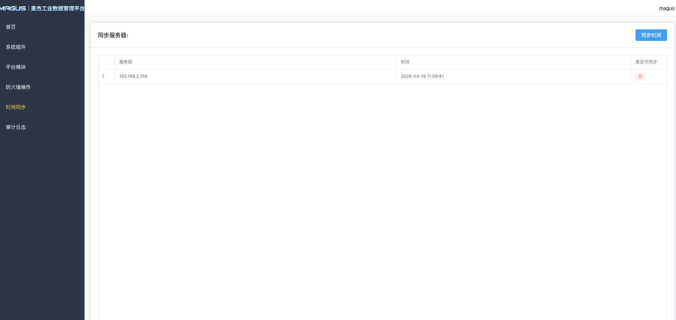Open the 审计日志 audit log page

(x=16, y=127)
